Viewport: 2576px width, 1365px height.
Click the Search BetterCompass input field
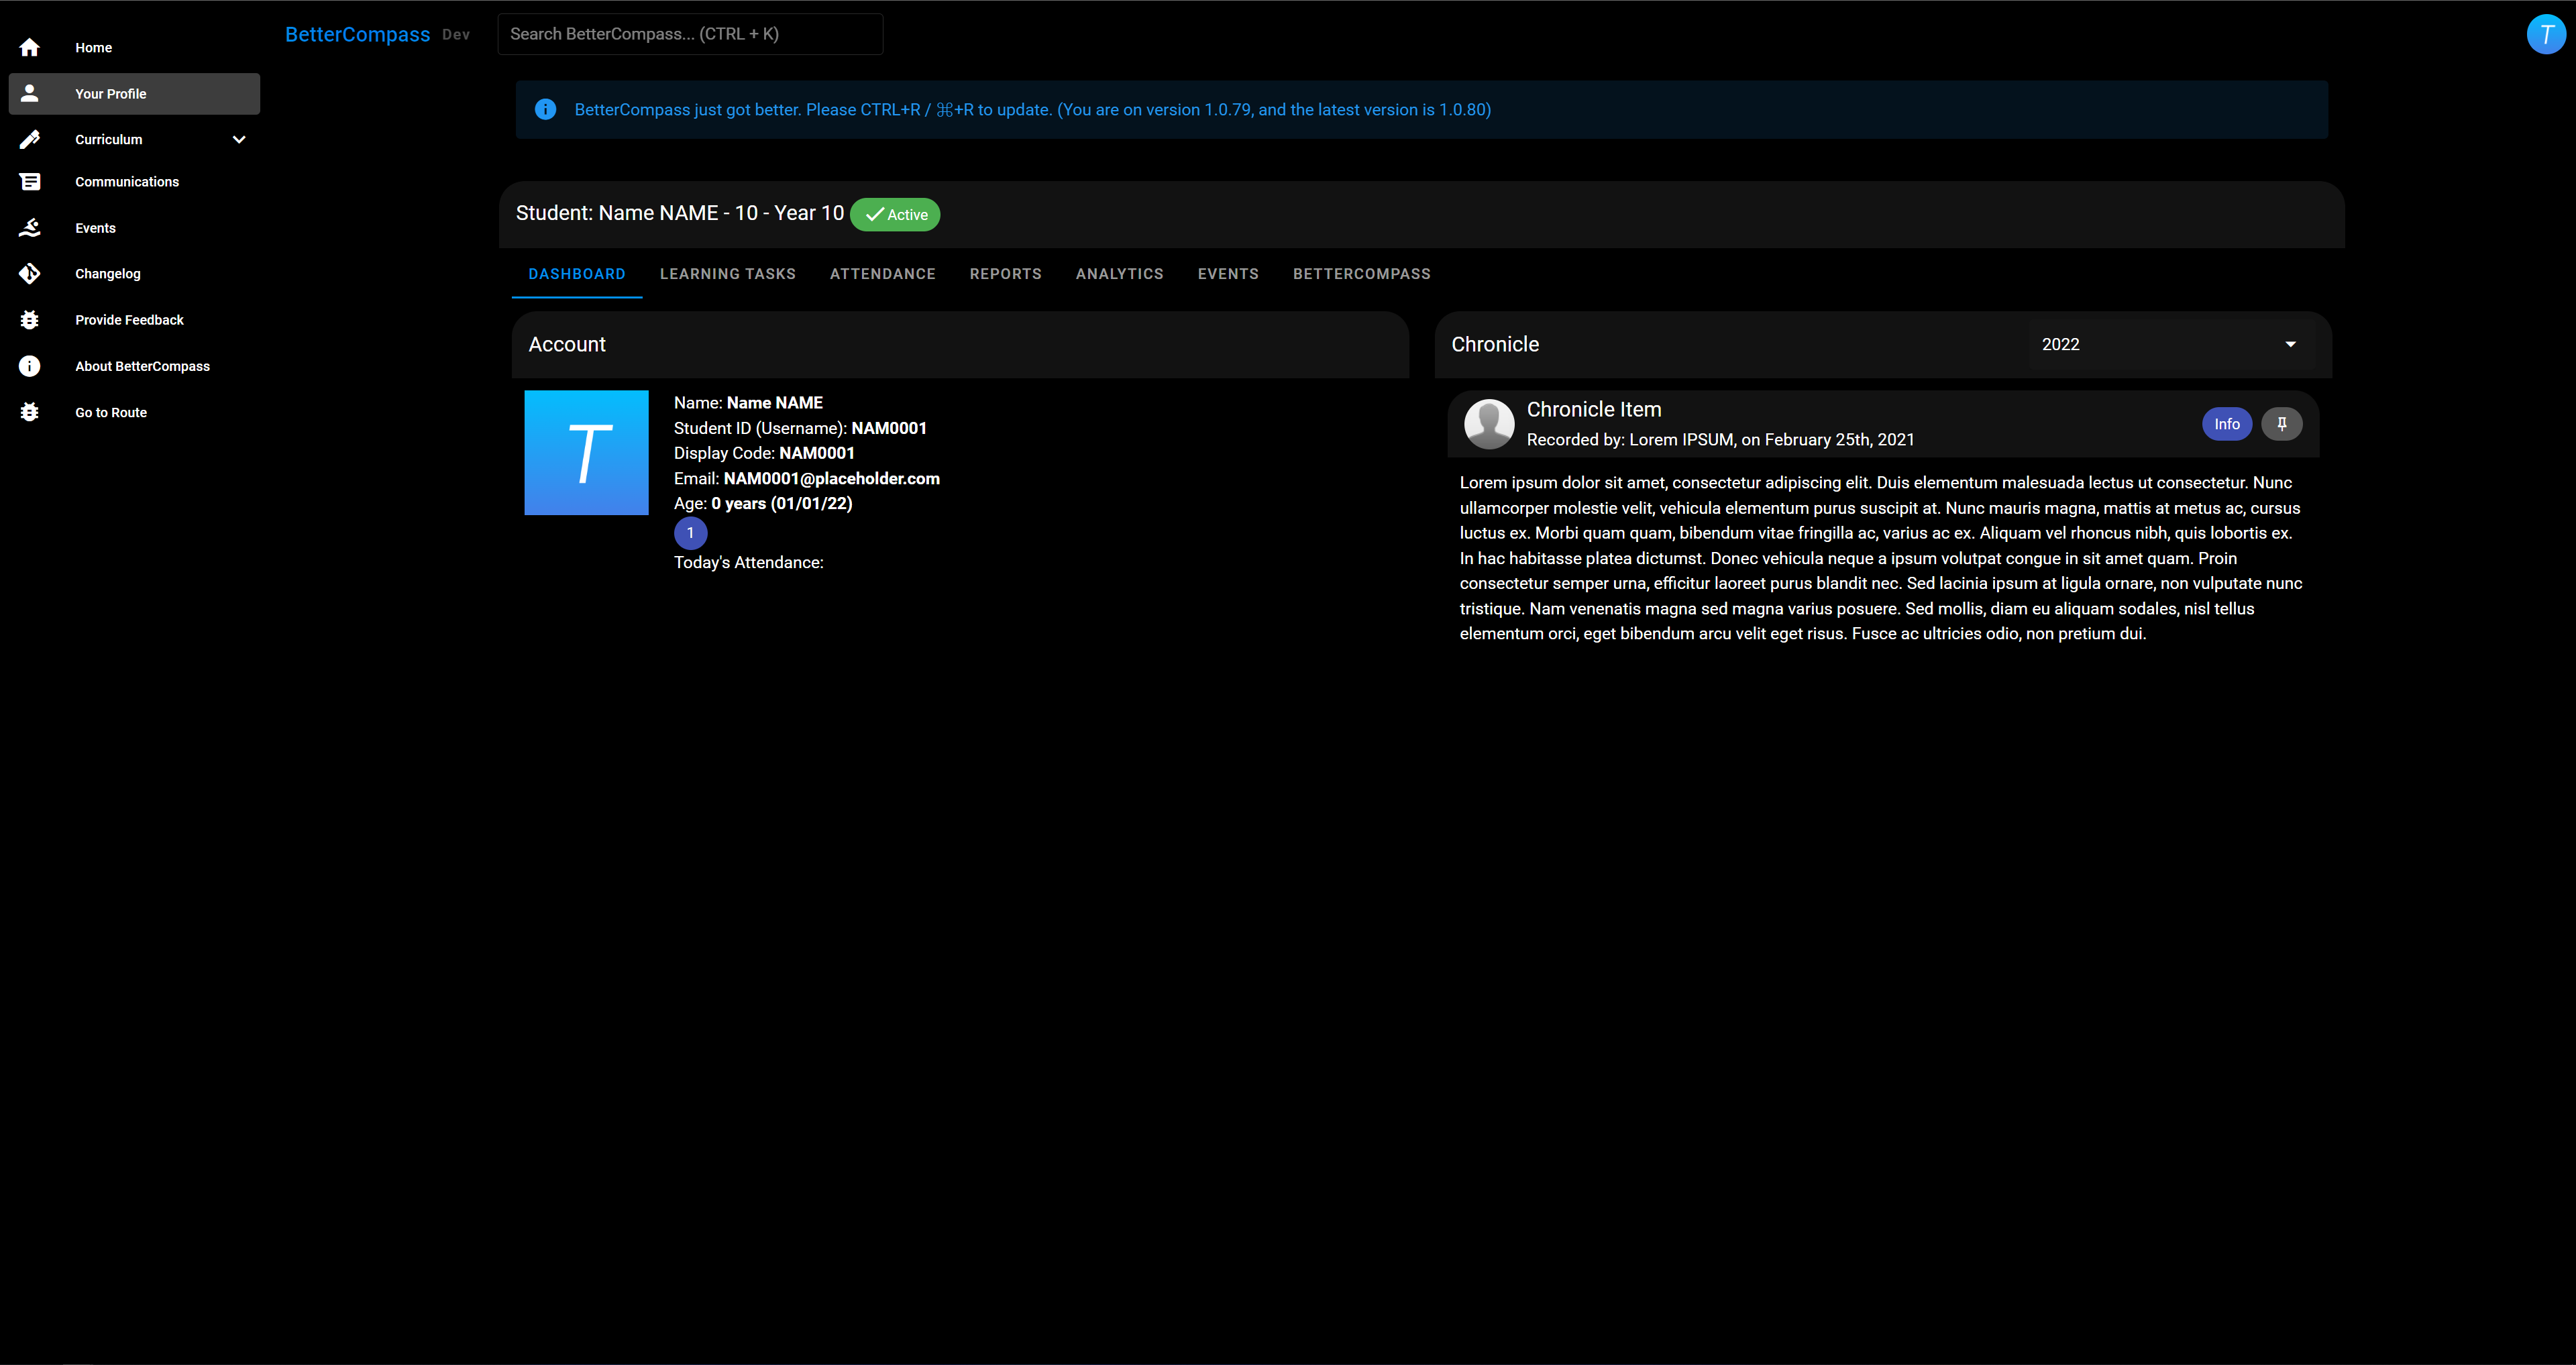point(690,34)
